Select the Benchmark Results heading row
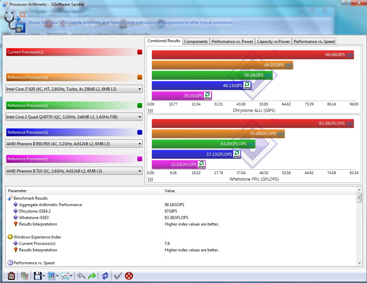This screenshot has width=367, height=283. pos(181,198)
